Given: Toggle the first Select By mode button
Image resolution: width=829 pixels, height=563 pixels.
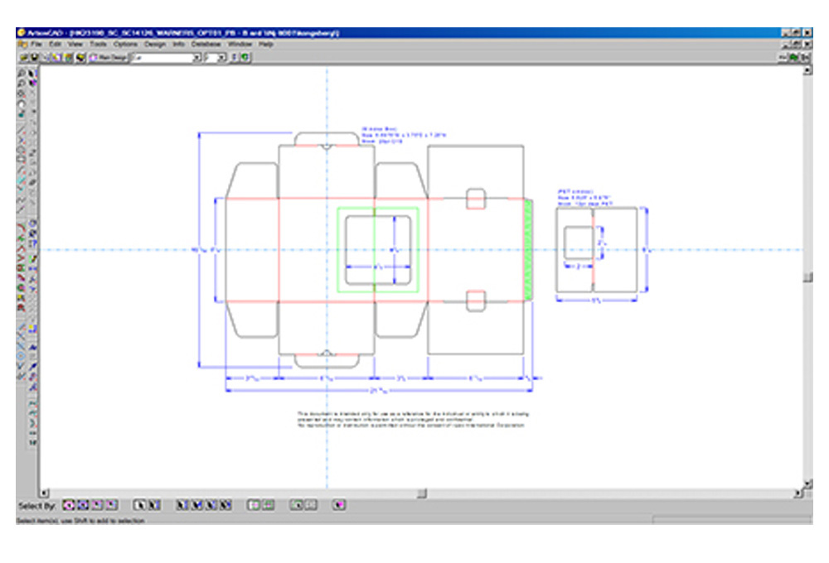Looking at the screenshot, I should click(70, 504).
